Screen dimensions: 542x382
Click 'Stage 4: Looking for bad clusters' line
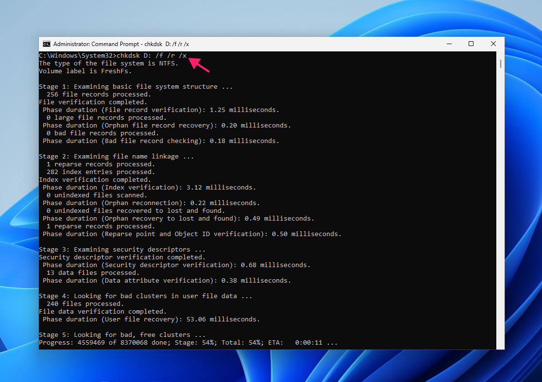(x=146, y=296)
